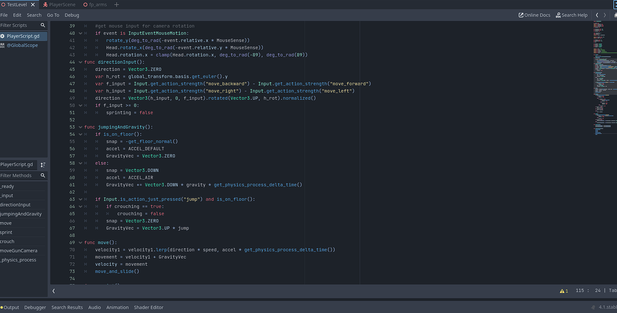The width and height of the screenshot is (617, 313).
Task: Toggle alphabetical sorting of methods list
Action: [43, 165]
